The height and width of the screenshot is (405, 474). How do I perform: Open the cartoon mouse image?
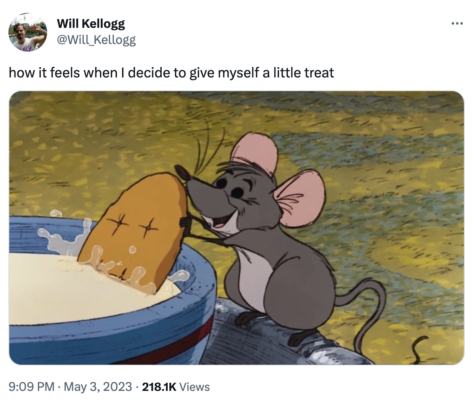click(x=237, y=228)
